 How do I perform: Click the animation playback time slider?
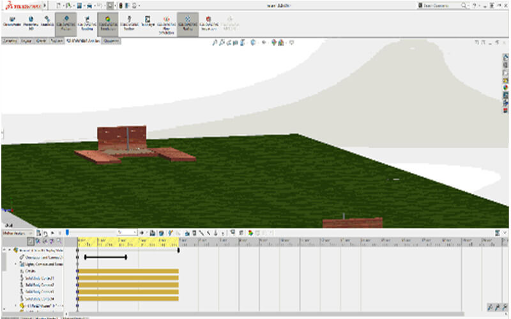89,233
